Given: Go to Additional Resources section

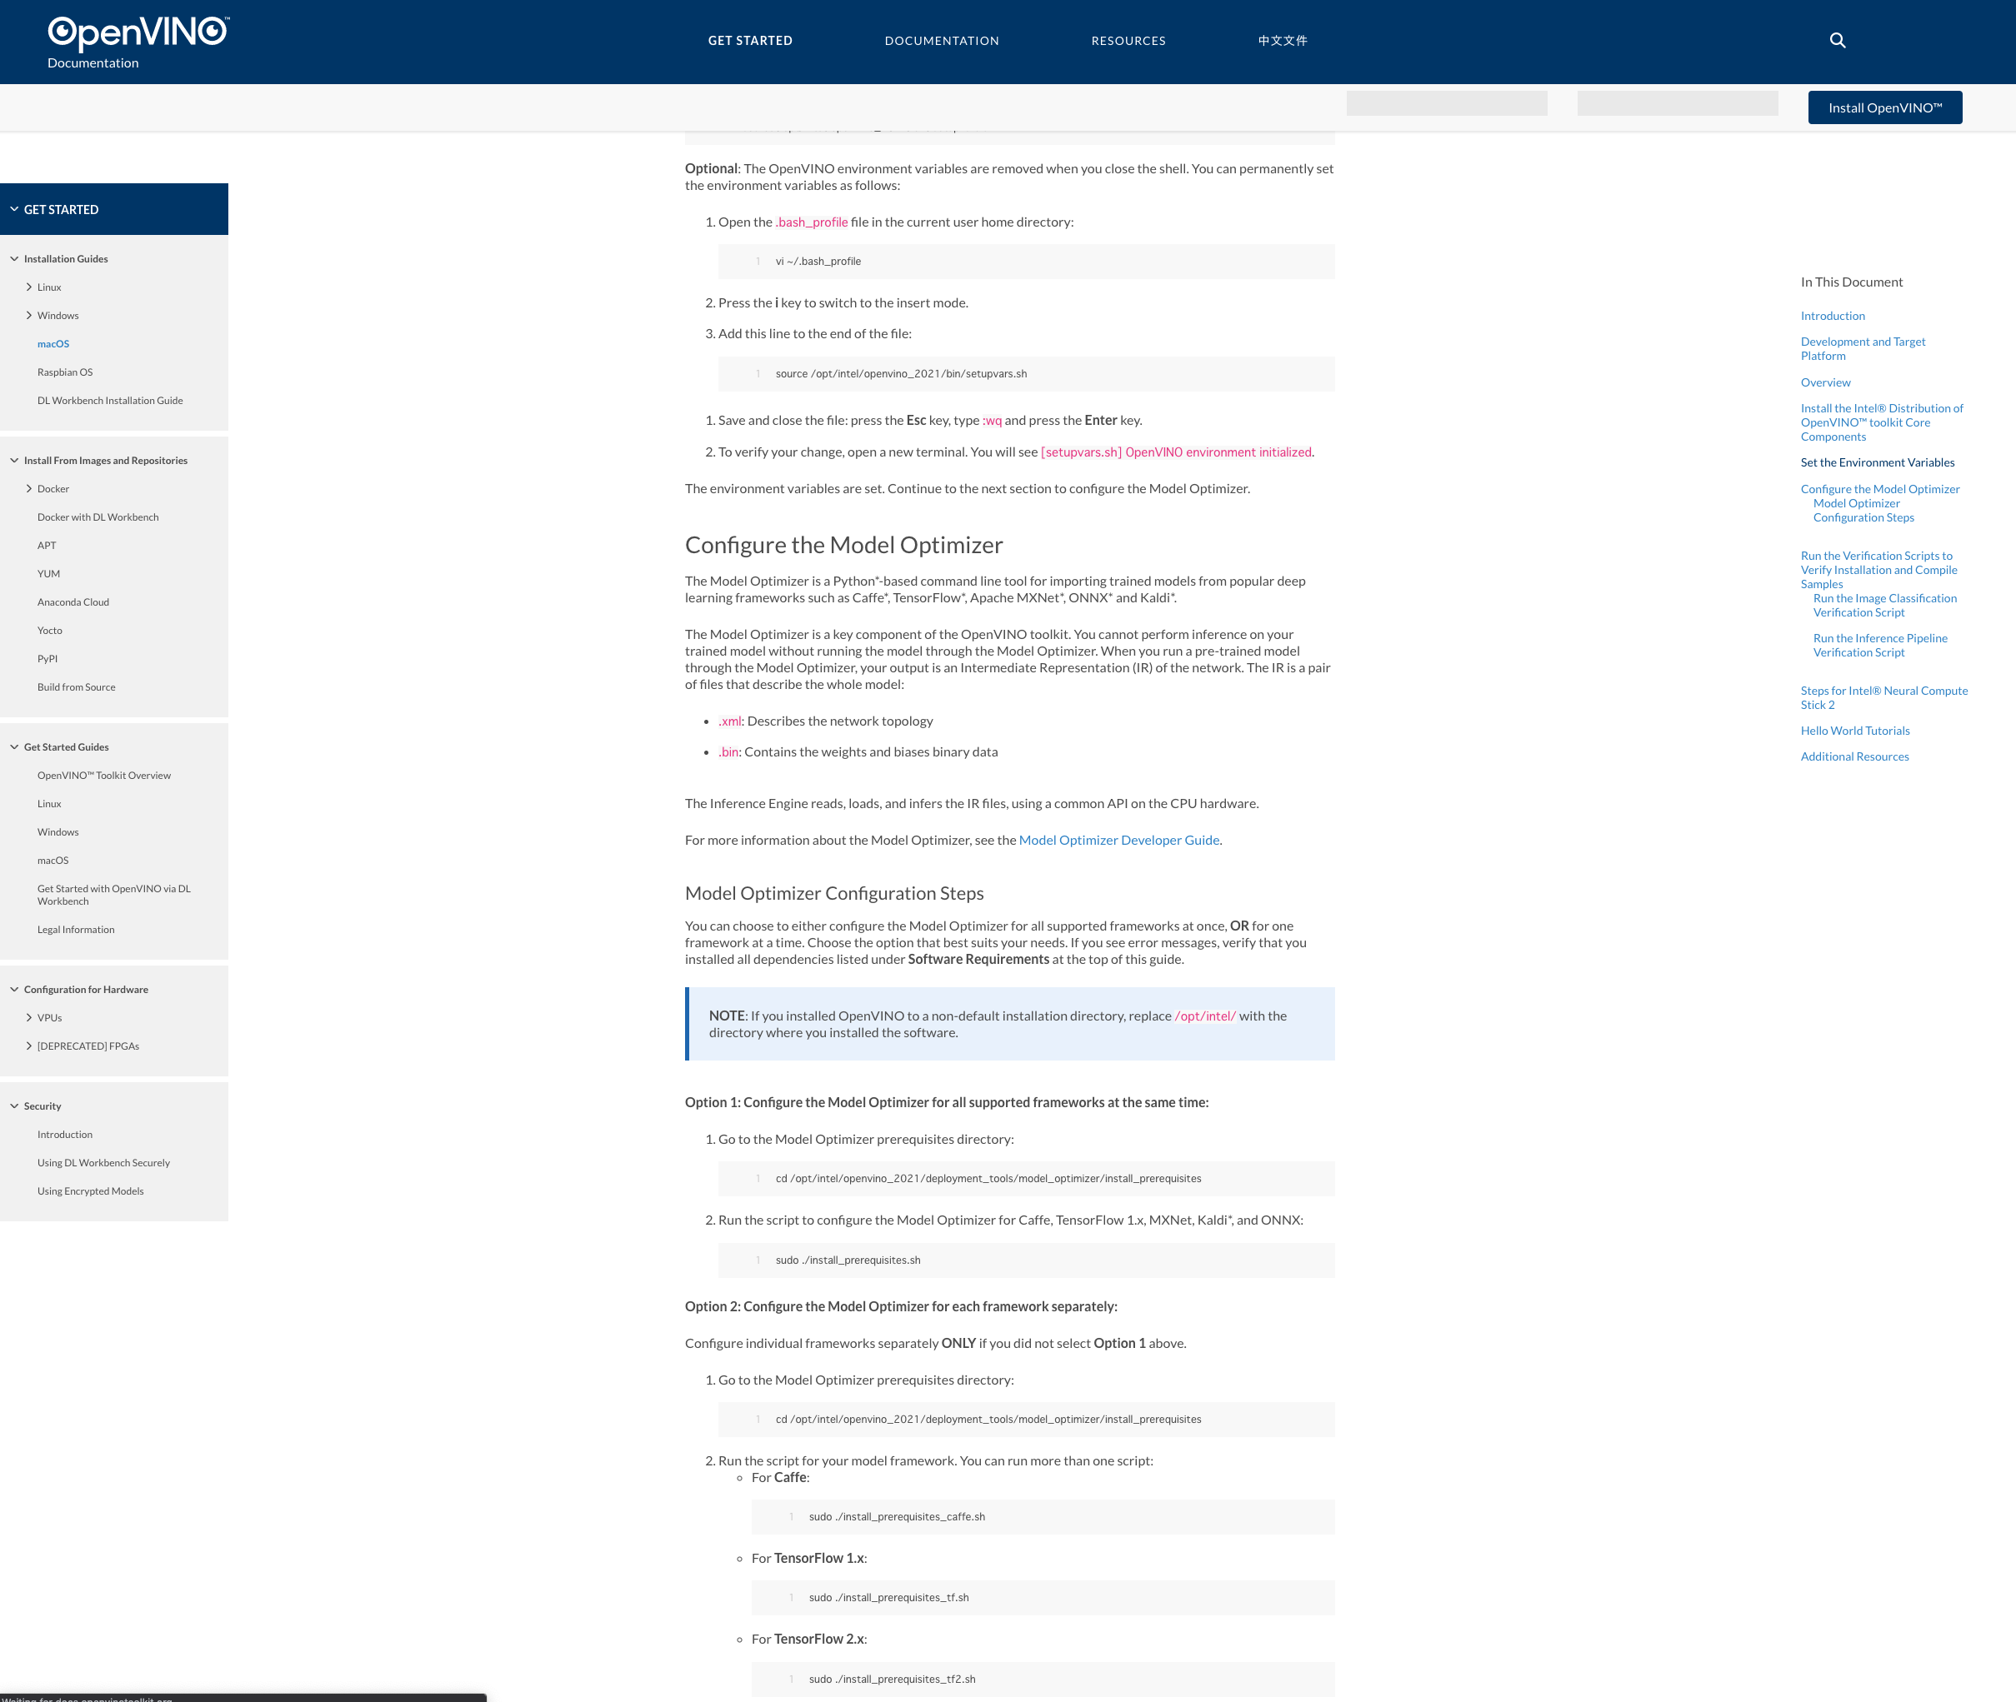Looking at the screenshot, I should [1853, 756].
